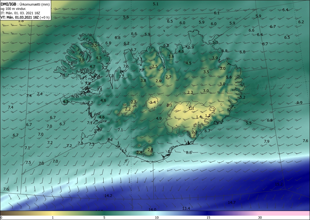
Task: Click the map value 2.7
Action: [x=168, y=77]
